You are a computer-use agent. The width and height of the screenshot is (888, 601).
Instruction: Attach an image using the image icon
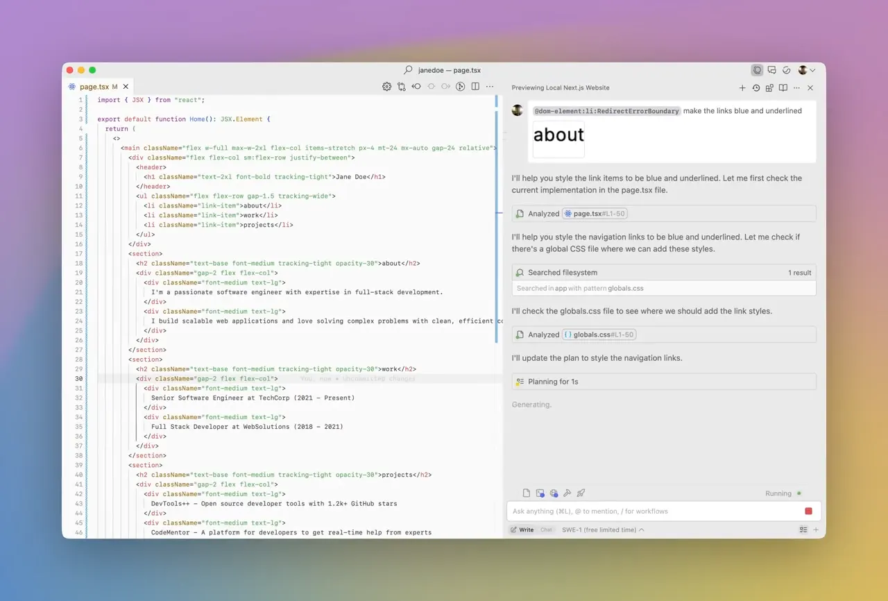[x=540, y=493]
